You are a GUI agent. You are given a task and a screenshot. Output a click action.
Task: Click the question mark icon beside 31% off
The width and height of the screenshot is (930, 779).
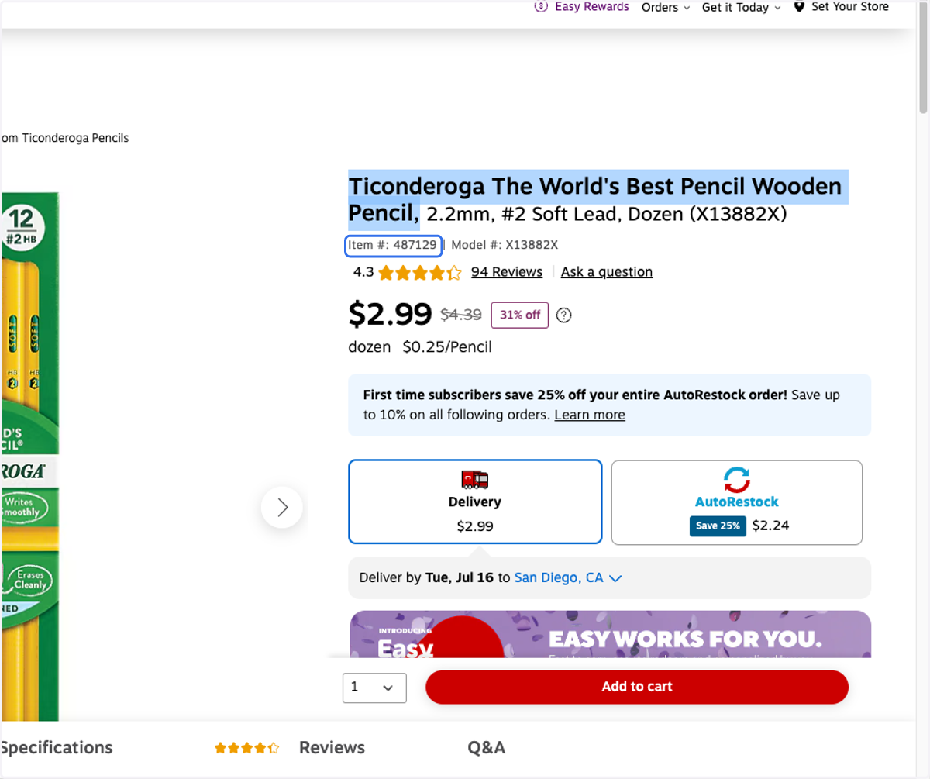pyautogui.click(x=564, y=315)
